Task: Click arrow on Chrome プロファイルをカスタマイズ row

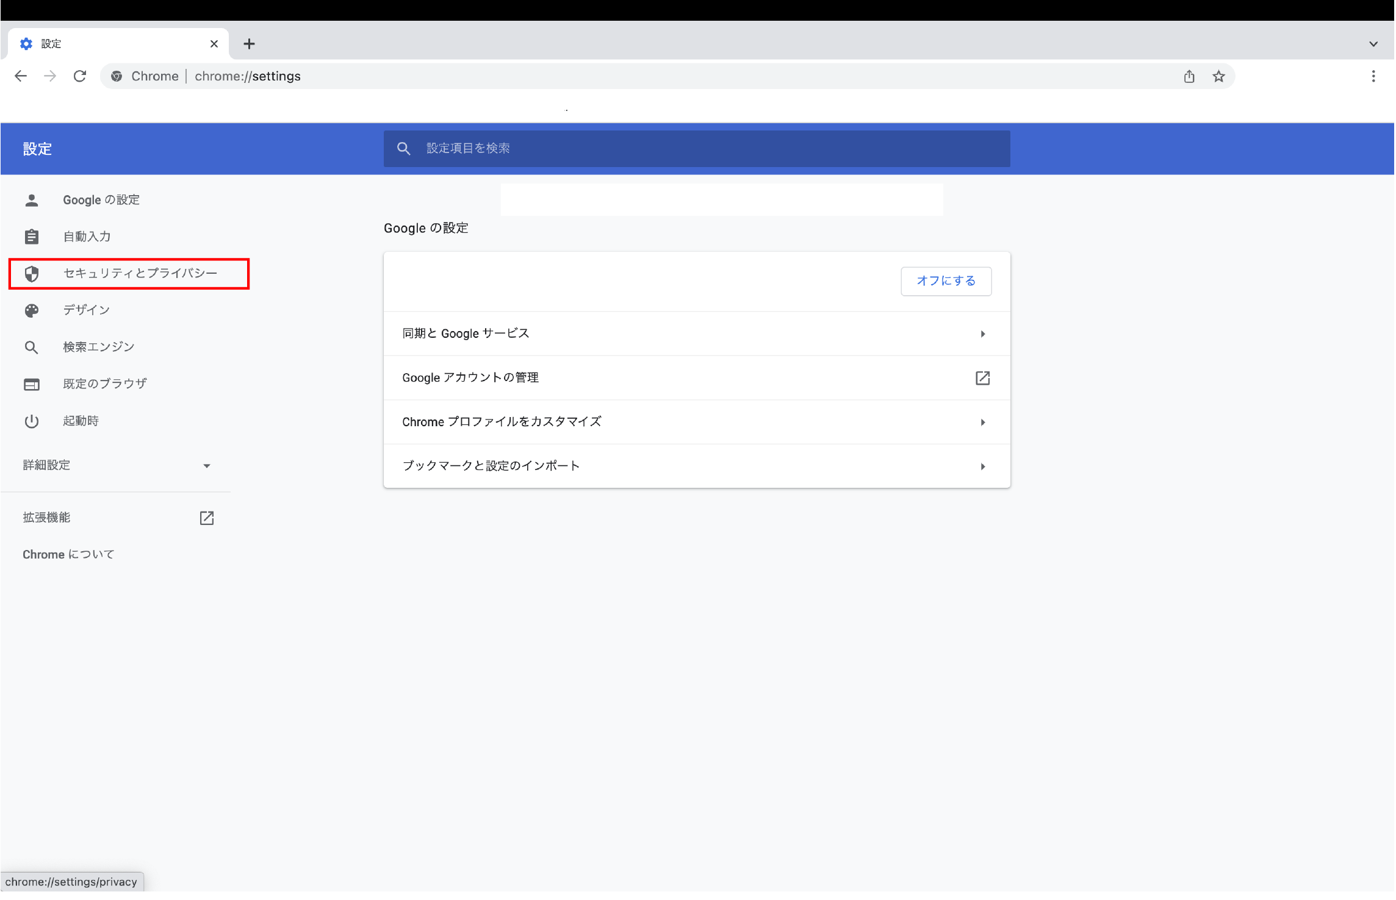Action: pyautogui.click(x=983, y=422)
